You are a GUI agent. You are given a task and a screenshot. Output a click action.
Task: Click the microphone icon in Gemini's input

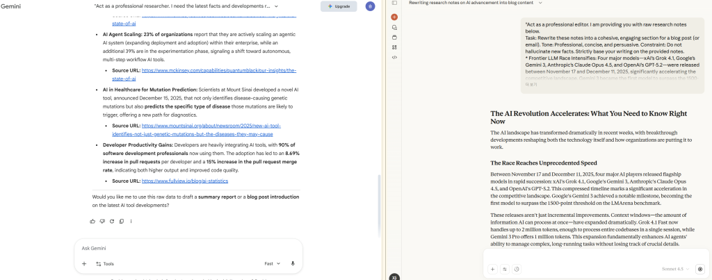(293, 264)
